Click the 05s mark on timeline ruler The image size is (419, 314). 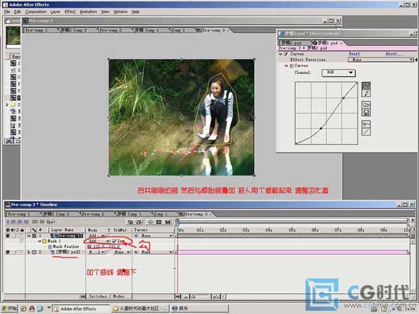[292, 230]
